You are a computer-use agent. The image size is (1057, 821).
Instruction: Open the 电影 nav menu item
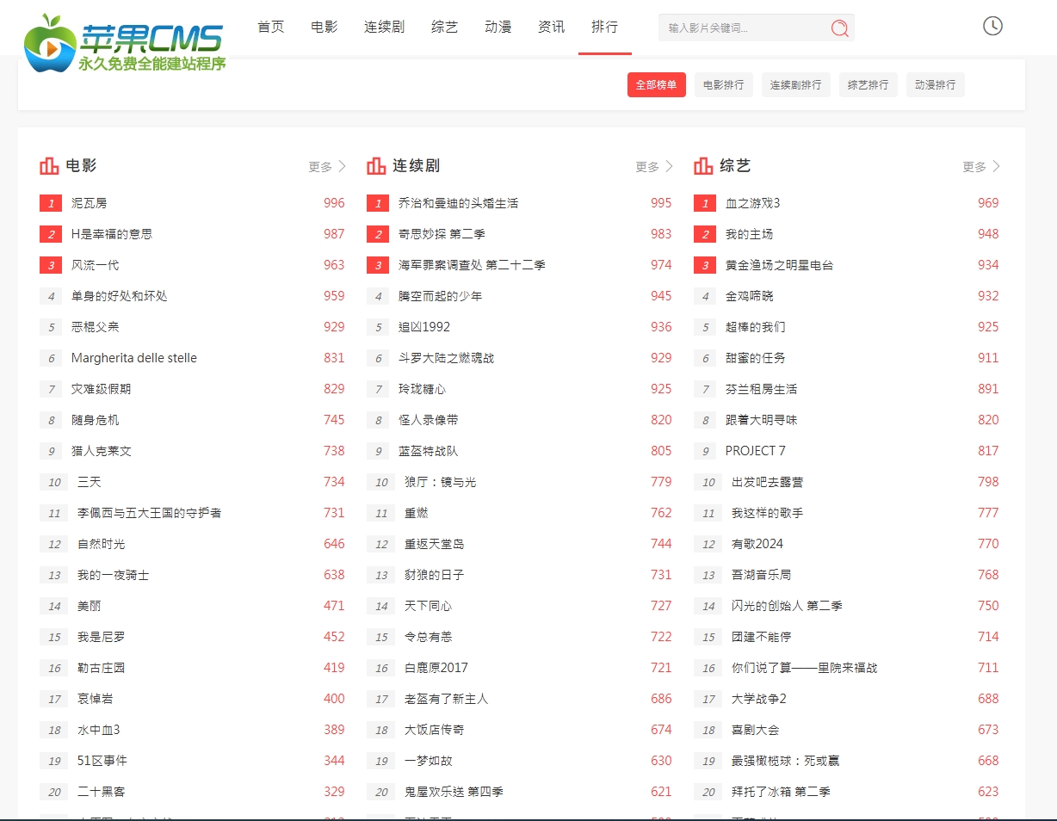tap(324, 27)
